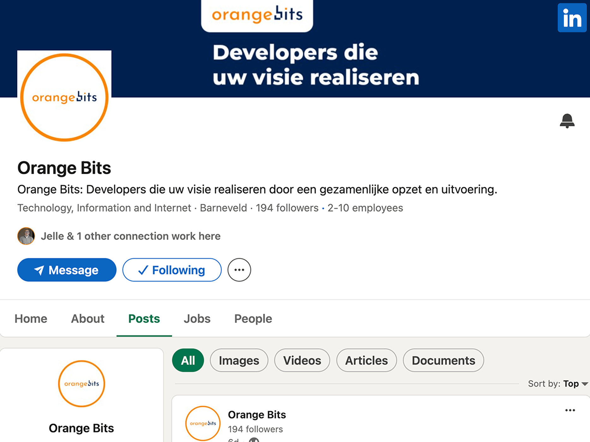
Task: Filter posts by Documents
Action: click(x=443, y=361)
